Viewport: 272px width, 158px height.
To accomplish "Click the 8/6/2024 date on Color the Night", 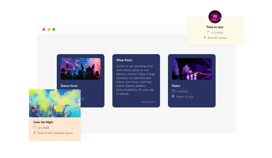I will (x=44, y=128).
